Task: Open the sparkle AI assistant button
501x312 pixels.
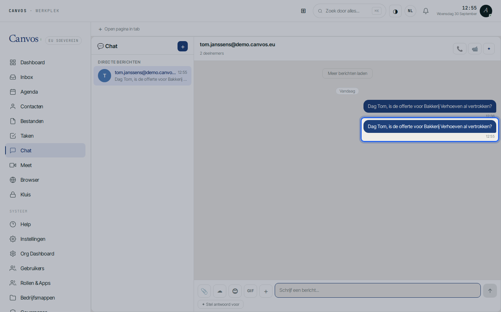Action: (489, 49)
